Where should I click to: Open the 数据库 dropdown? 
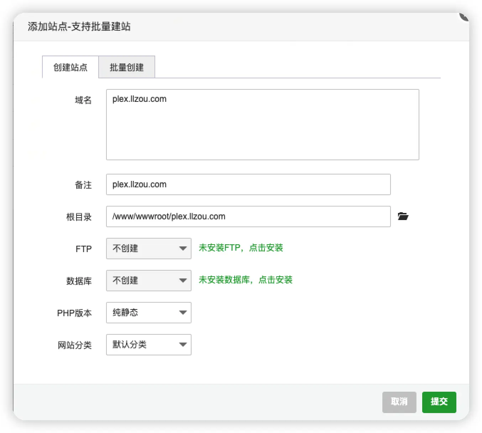[x=149, y=281]
